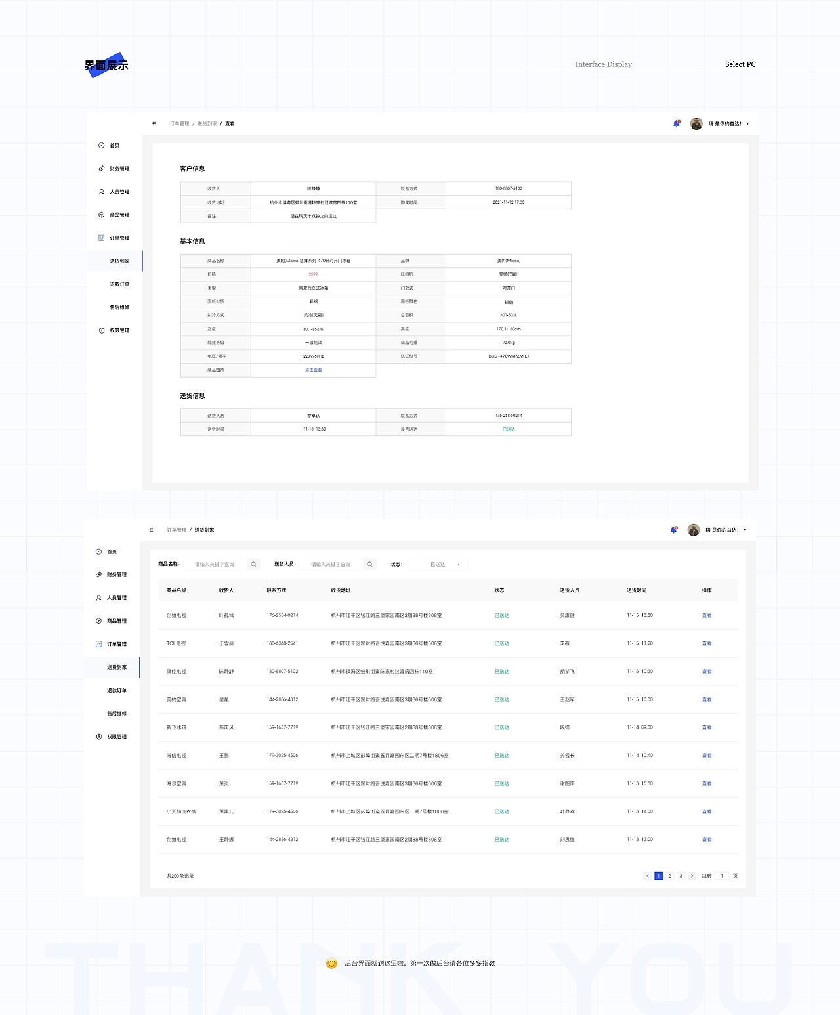
Task: Open 人员管理 in order detail screen sidebar
Action: (x=114, y=192)
